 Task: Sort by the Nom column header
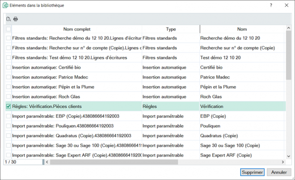[x=242, y=29]
